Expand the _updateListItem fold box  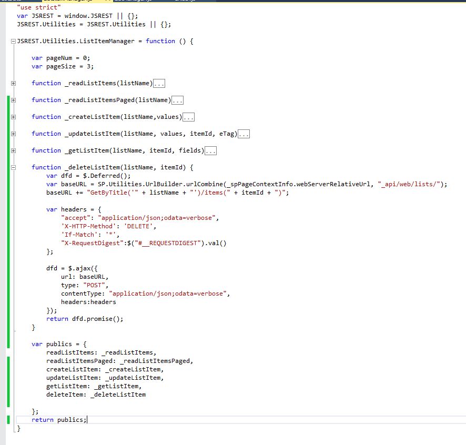click(13, 134)
